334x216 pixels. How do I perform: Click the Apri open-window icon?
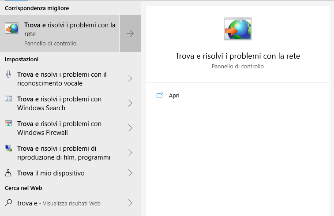pos(160,95)
